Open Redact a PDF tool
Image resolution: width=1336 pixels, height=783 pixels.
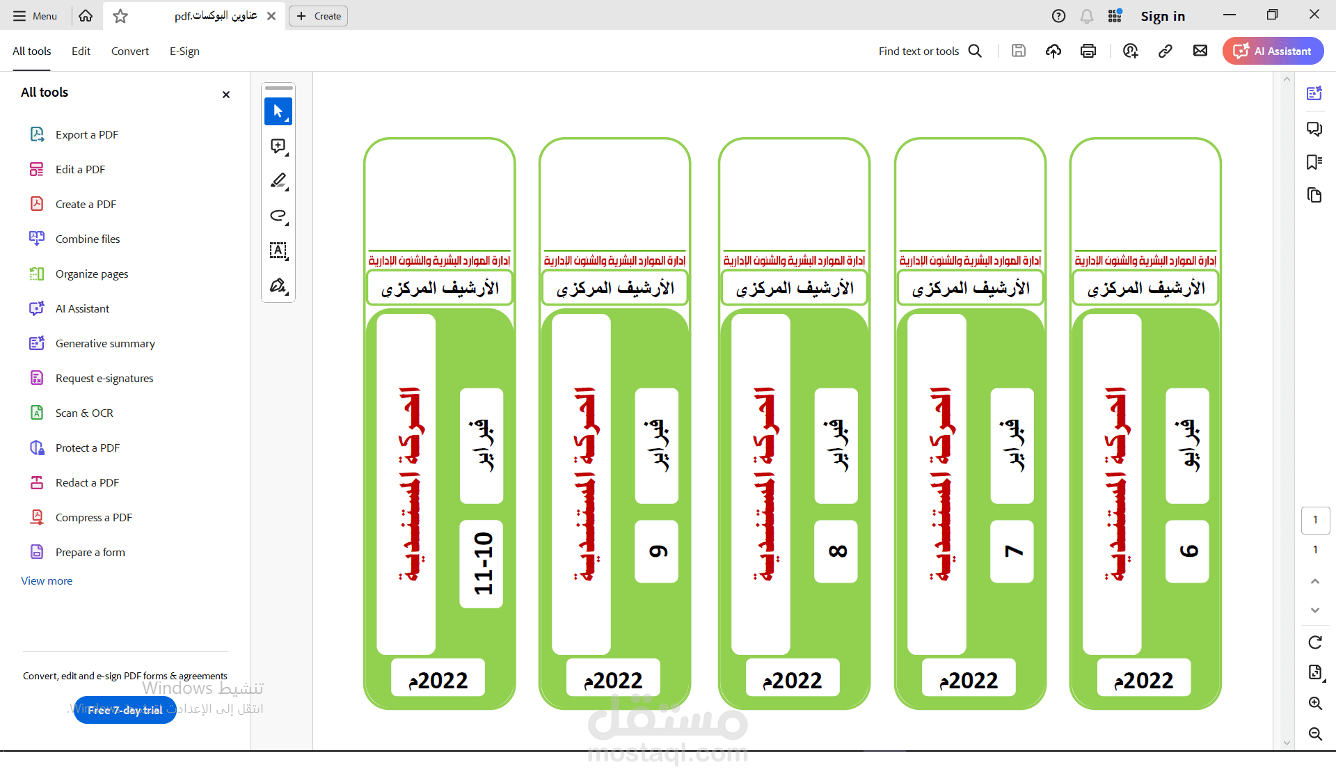tap(74, 482)
